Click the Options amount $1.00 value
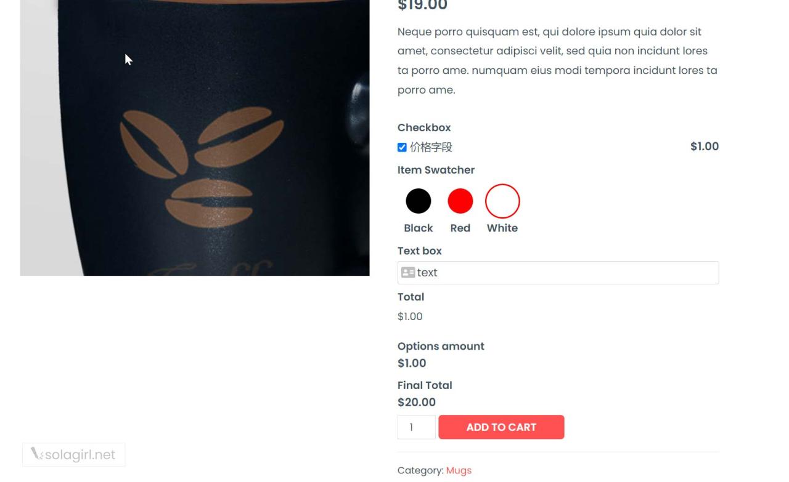Image resolution: width=789 pixels, height=482 pixels. 412,363
